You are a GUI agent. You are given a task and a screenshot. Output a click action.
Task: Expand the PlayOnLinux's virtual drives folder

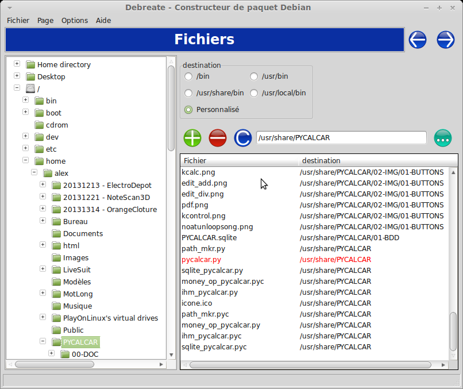click(x=43, y=317)
